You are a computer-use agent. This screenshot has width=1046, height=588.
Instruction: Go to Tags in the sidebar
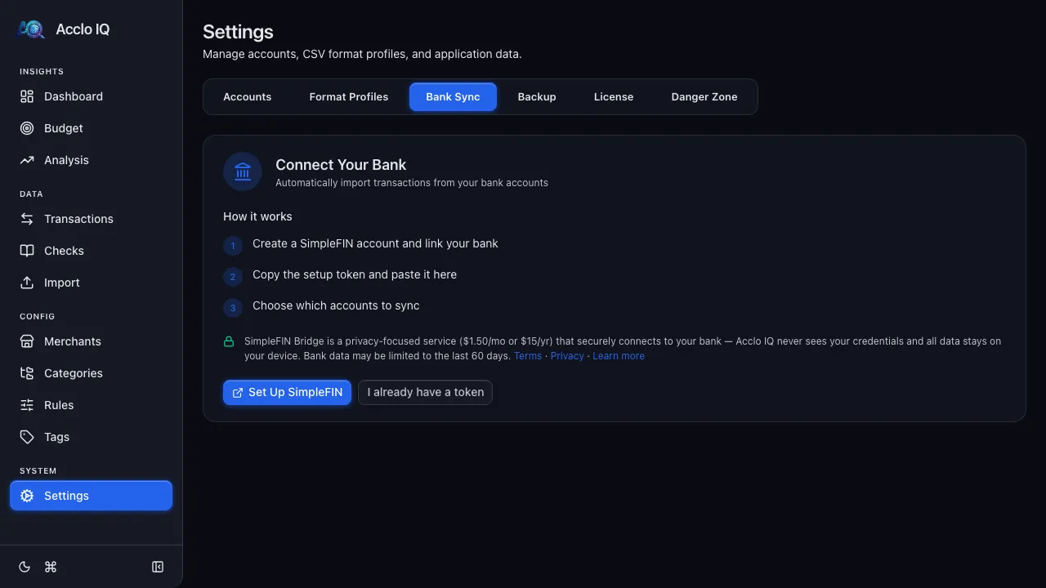tap(92, 437)
